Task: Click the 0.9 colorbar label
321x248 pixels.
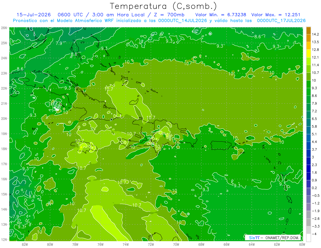Action: click(315, 180)
